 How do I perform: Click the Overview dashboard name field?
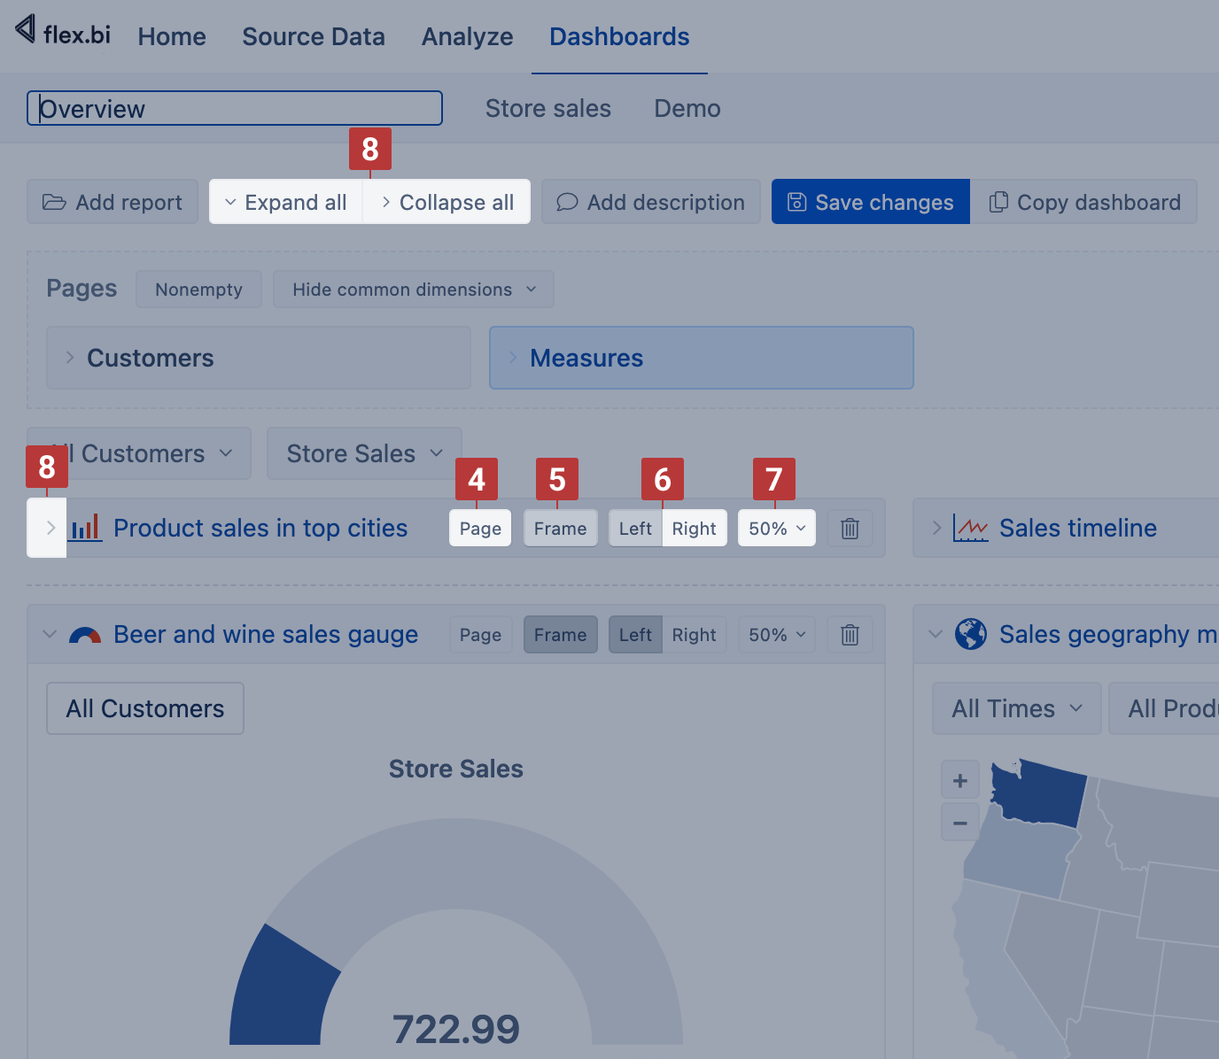(x=235, y=108)
